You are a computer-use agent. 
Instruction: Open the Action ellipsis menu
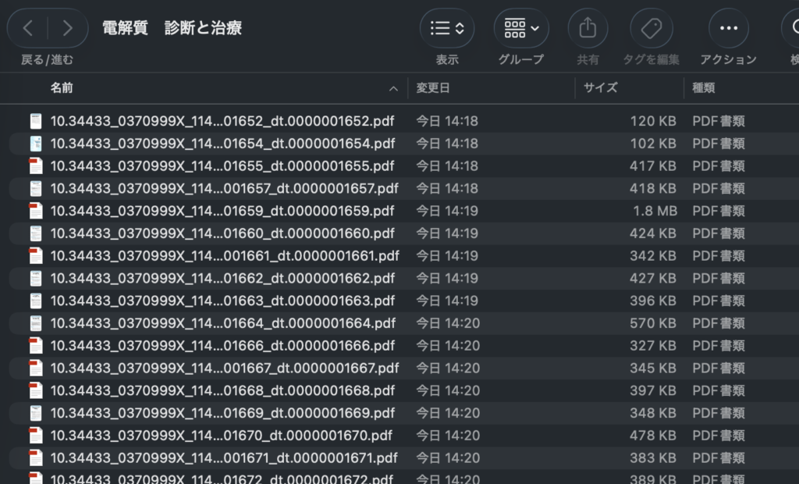[x=728, y=29]
